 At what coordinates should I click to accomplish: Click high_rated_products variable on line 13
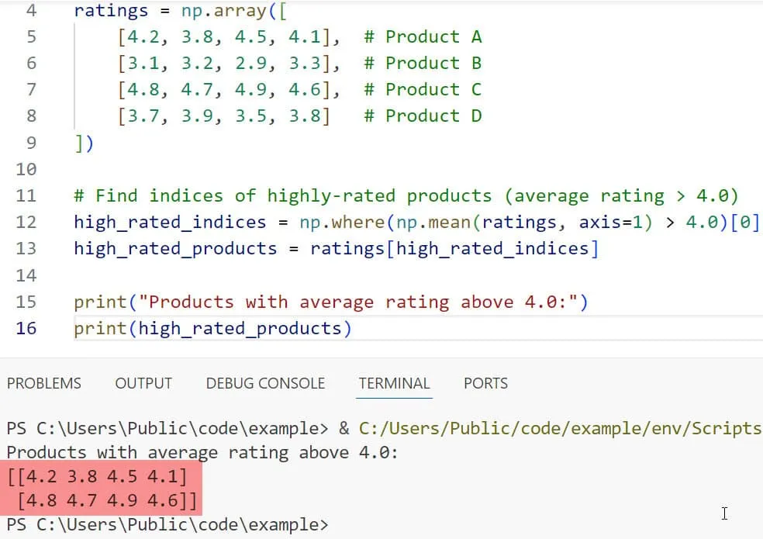point(175,248)
